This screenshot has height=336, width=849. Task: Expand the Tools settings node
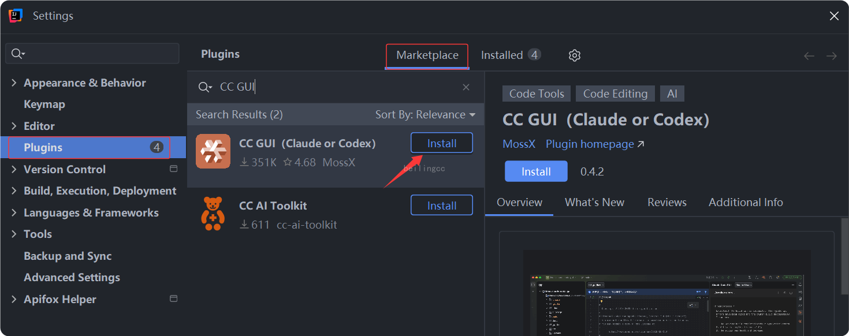[14, 234]
